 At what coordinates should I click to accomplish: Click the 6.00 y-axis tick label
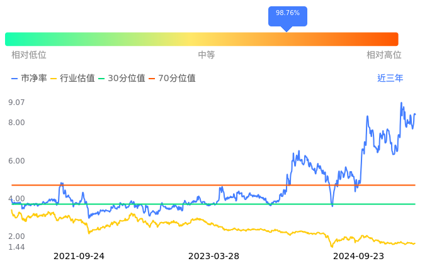click(x=16, y=161)
